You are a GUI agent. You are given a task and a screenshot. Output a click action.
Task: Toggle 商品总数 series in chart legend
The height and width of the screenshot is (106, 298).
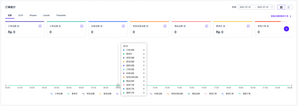coord(194,94)
